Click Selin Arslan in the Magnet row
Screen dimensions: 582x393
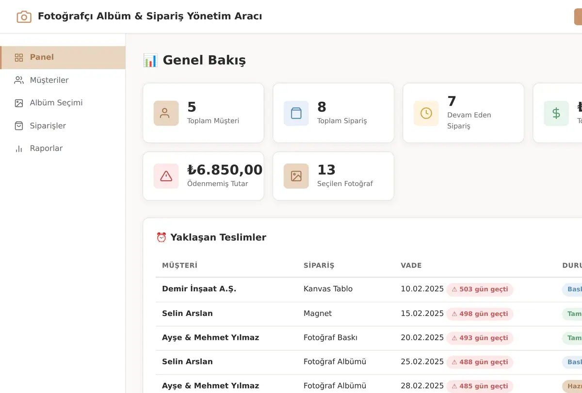click(x=187, y=314)
